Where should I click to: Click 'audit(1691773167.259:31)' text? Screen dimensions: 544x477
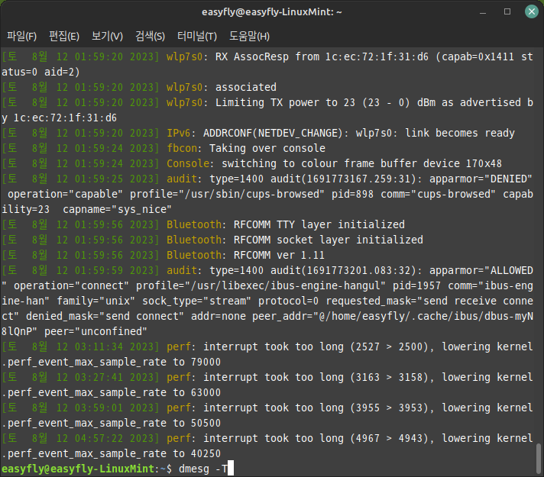(x=344, y=179)
